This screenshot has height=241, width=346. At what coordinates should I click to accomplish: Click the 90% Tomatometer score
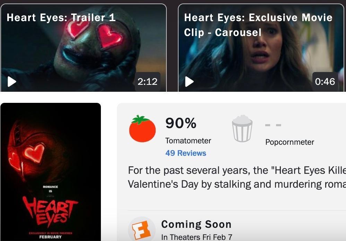point(181,123)
